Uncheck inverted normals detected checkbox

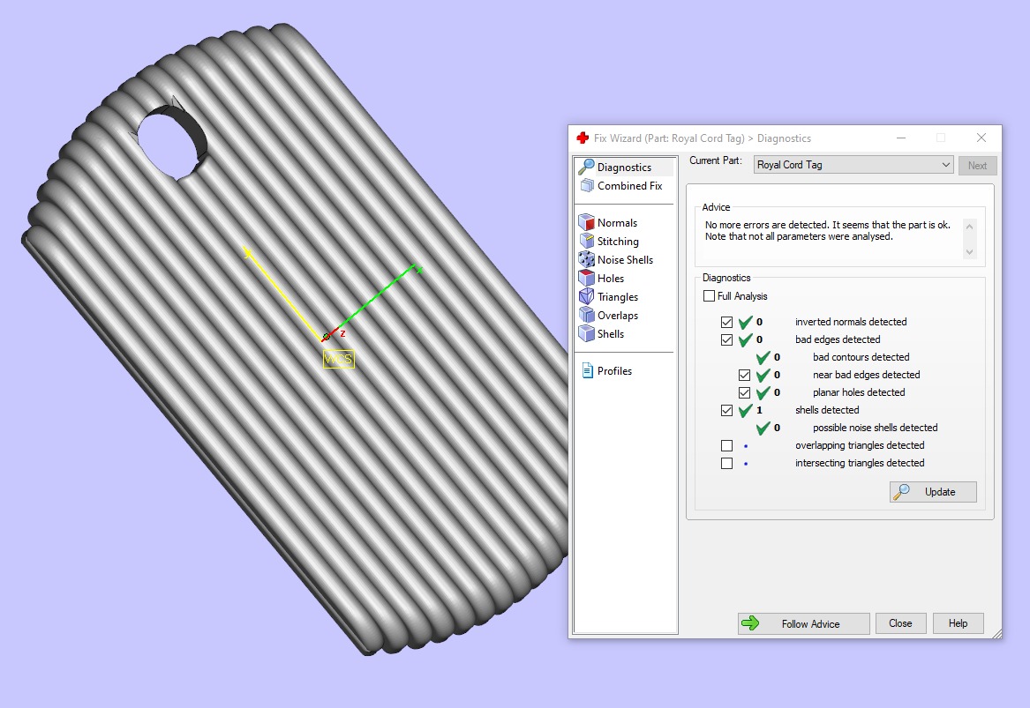[726, 322]
